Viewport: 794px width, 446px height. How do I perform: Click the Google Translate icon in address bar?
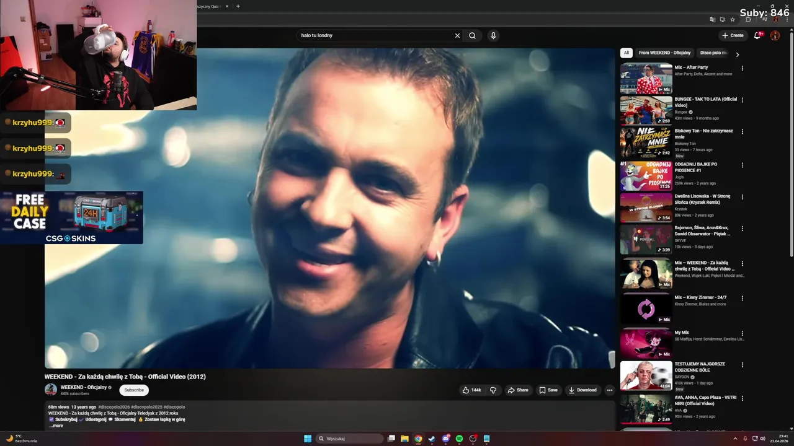[x=713, y=19]
